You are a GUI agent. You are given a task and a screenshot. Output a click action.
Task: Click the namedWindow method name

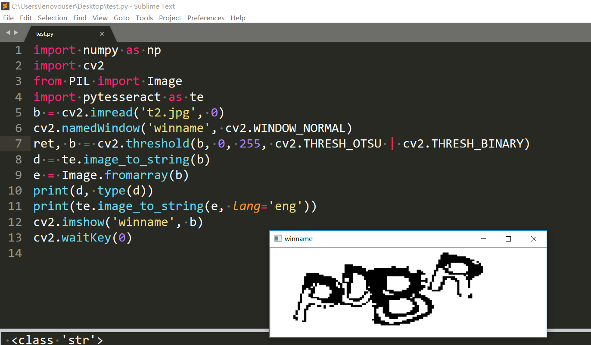coord(101,128)
